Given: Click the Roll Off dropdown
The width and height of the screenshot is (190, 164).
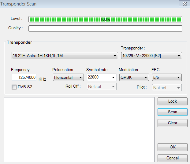Looking at the screenshot, I should point(102,87).
